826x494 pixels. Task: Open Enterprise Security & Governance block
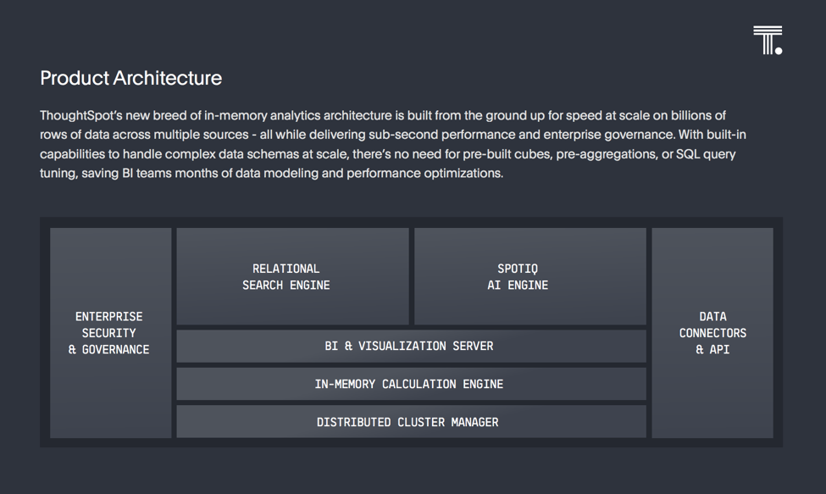click(x=111, y=333)
